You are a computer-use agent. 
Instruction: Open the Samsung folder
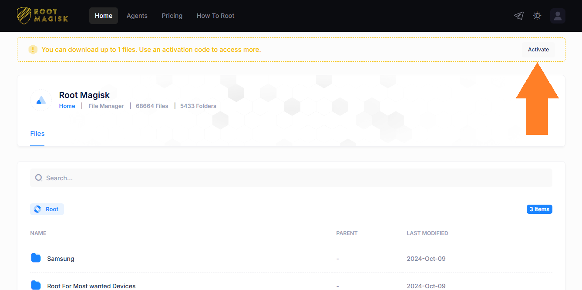pos(61,259)
